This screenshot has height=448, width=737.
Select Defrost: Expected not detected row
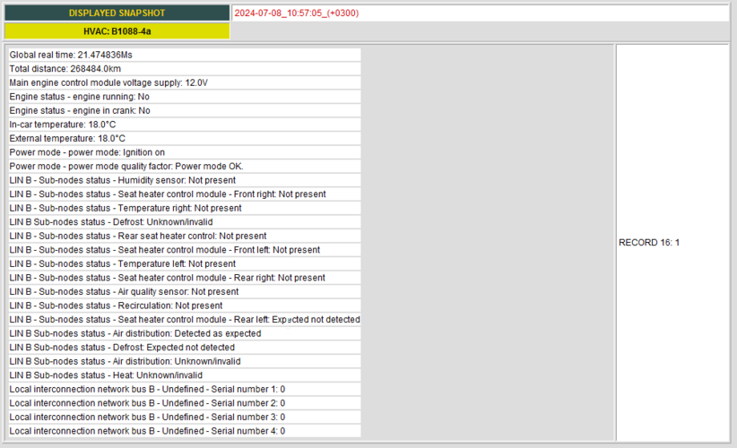click(x=185, y=348)
